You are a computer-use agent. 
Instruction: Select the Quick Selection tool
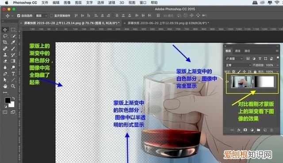pos(13,36)
